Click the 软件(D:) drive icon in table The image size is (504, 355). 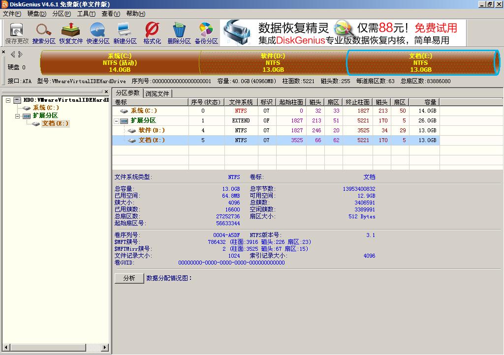point(131,130)
